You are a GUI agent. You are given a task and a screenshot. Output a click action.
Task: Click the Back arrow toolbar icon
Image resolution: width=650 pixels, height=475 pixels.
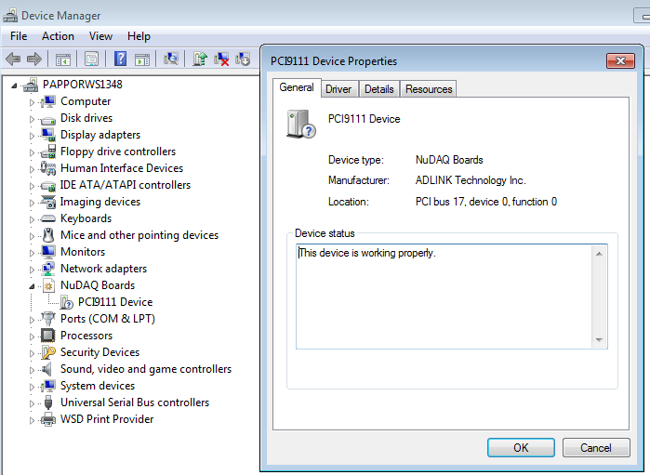tap(13, 59)
